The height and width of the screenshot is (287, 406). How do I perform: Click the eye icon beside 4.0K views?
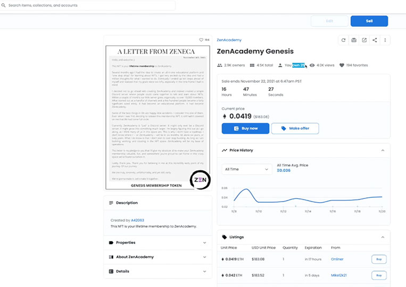(x=312, y=65)
